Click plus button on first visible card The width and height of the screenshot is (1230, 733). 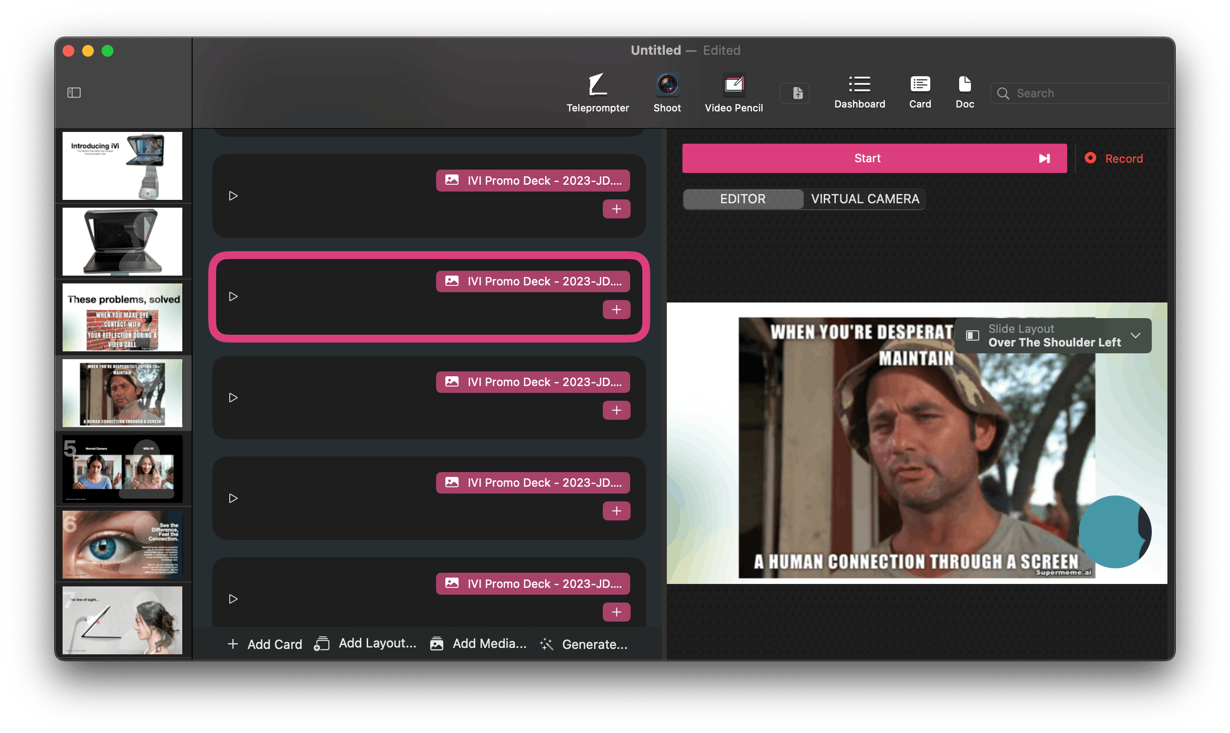[x=617, y=210]
